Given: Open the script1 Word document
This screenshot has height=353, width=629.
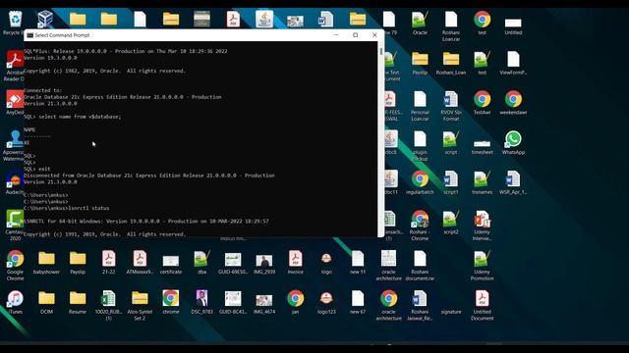Looking at the screenshot, I should [451, 182].
